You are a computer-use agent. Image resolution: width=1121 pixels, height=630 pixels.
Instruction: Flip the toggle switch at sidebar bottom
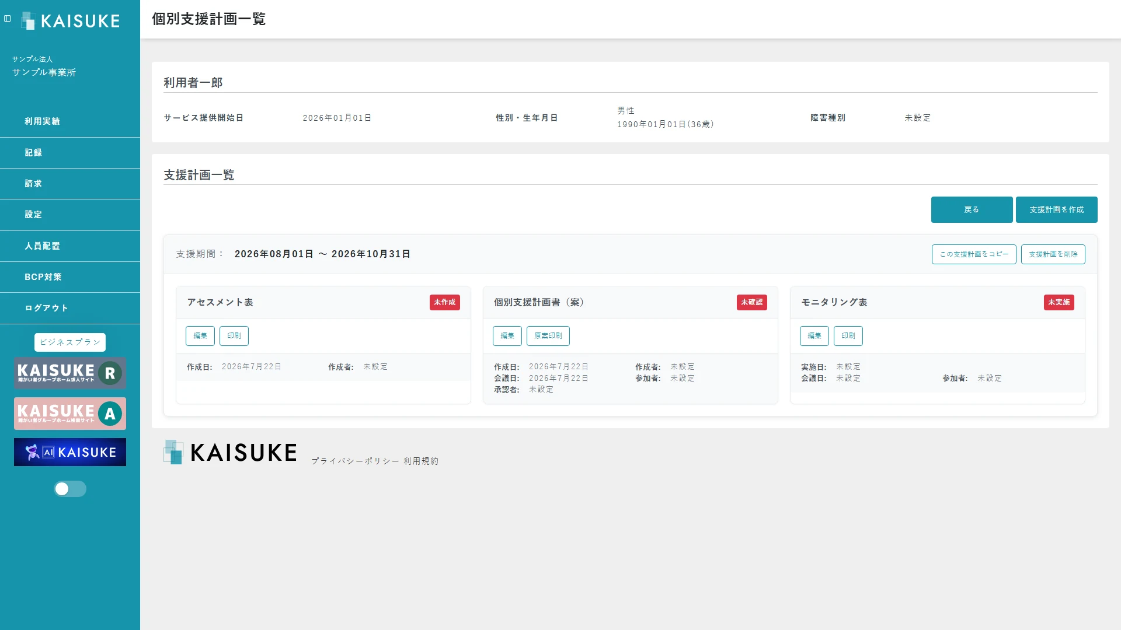click(70, 489)
